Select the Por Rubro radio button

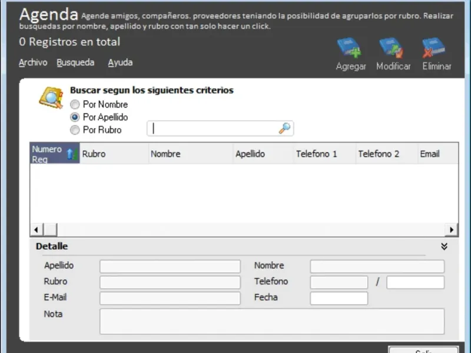(x=75, y=130)
